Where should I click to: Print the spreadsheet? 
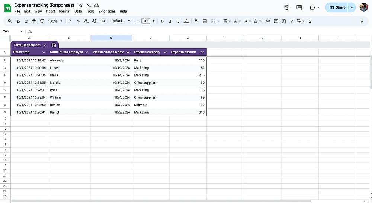(x=34, y=21)
